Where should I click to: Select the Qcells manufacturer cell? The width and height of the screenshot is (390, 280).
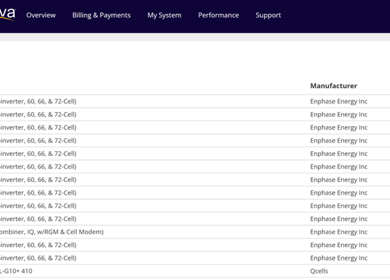pyautogui.click(x=319, y=271)
